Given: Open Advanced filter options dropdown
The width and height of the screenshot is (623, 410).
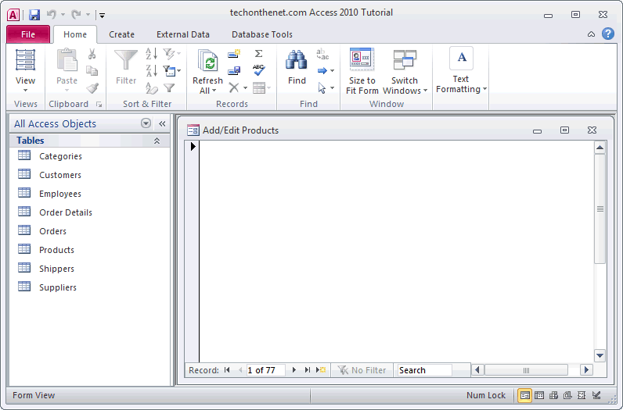Looking at the screenshot, I should [171, 71].
